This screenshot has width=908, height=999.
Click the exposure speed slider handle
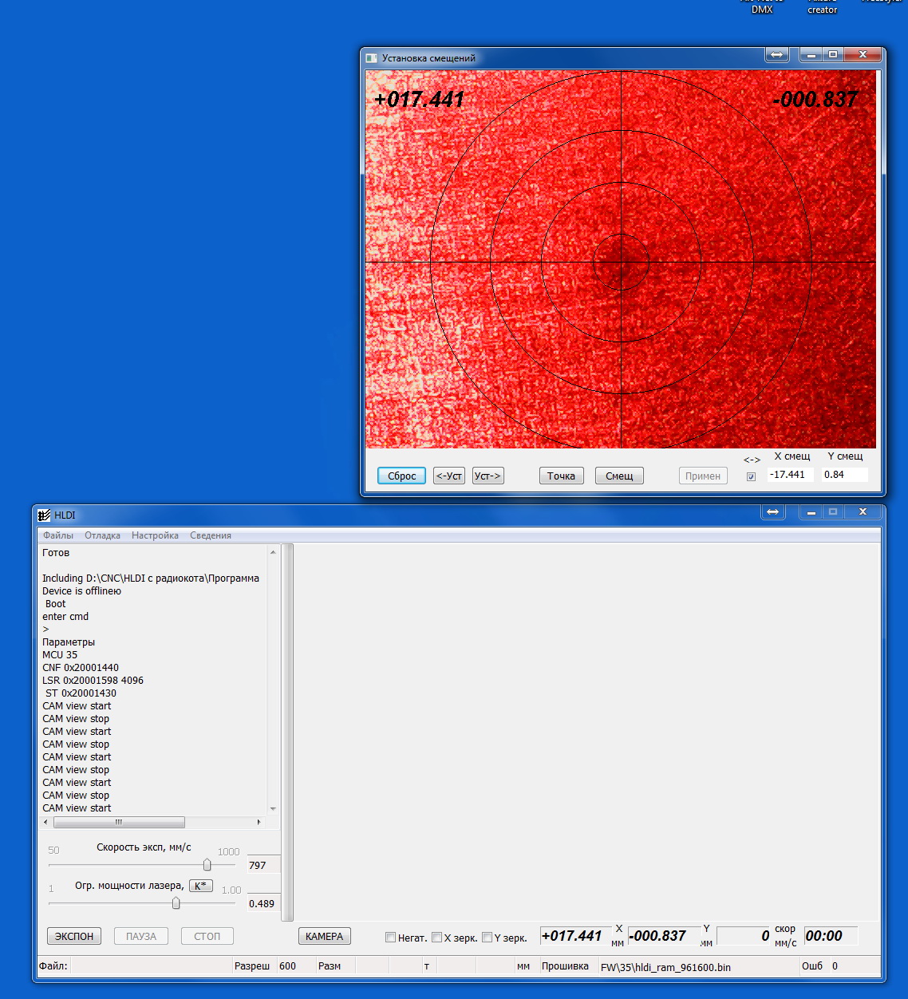pos(207,865)
